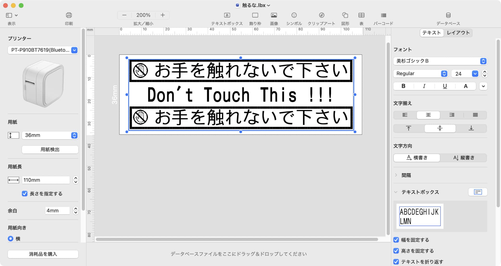Insert a text box from the toolbar
501x266 pixels.
[226, 16]
